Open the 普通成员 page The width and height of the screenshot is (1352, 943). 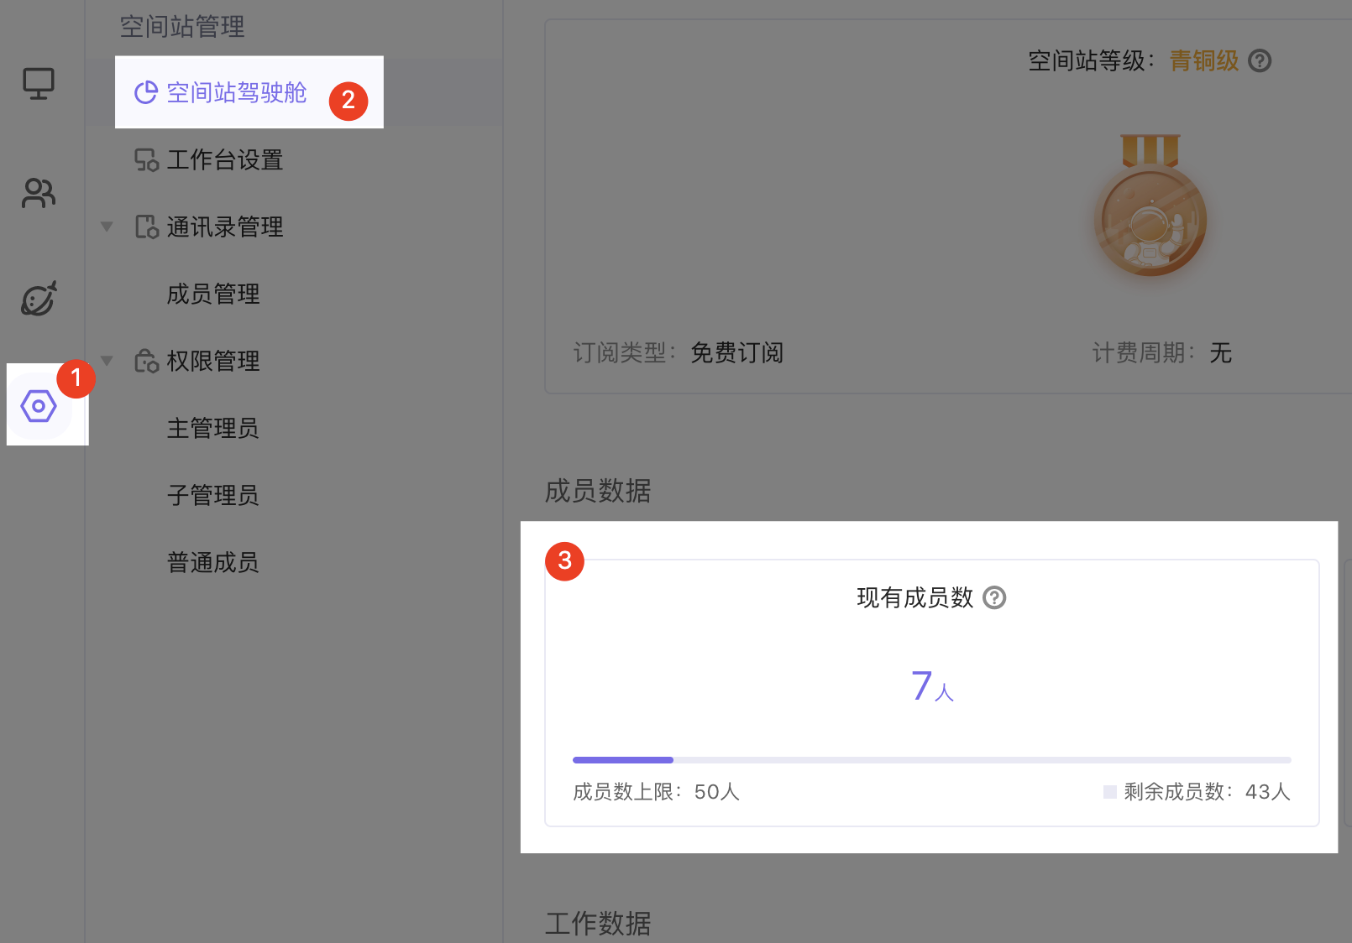212,562
